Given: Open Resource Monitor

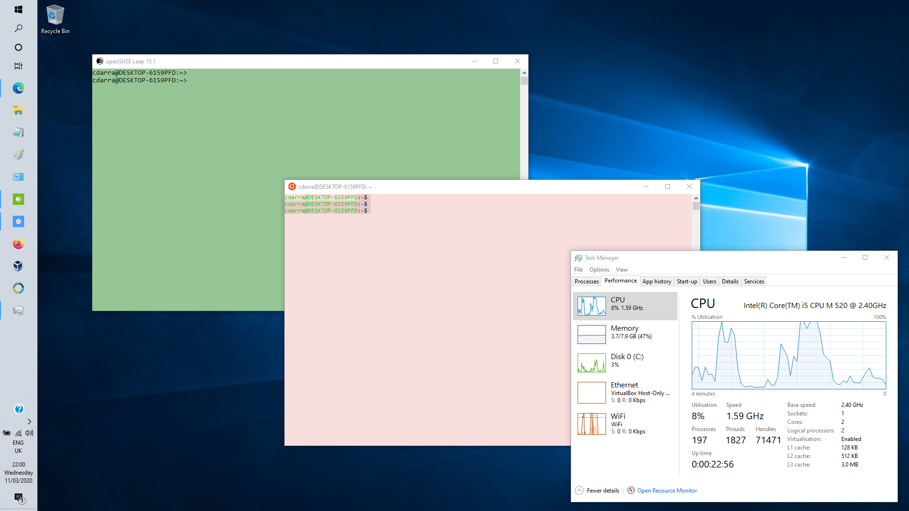Looking at the screenshot, I should pos(667,490).
